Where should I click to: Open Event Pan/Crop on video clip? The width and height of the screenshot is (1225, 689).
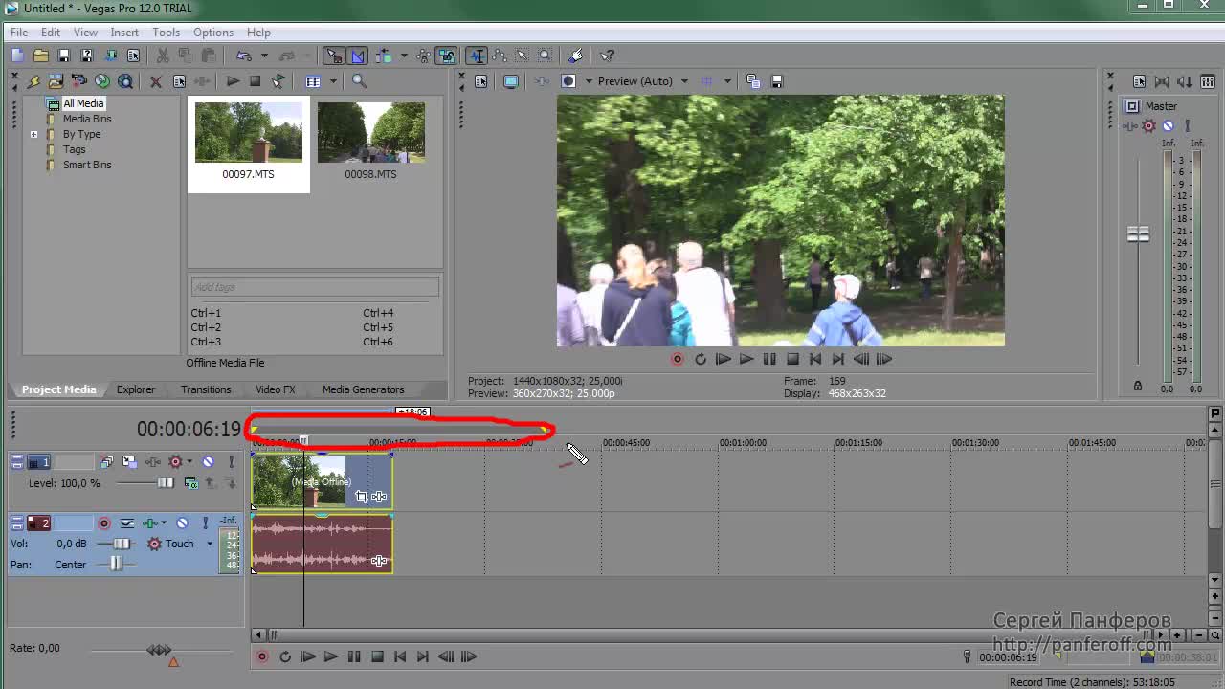[x=362, y=497]
